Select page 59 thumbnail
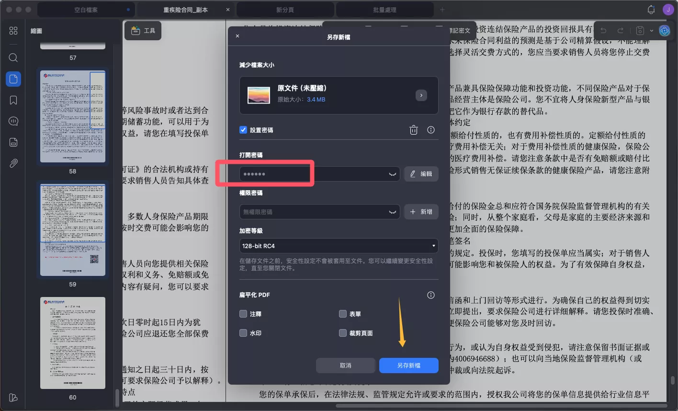Viewport: 678px width, 411px height. [x=73, y=230]
